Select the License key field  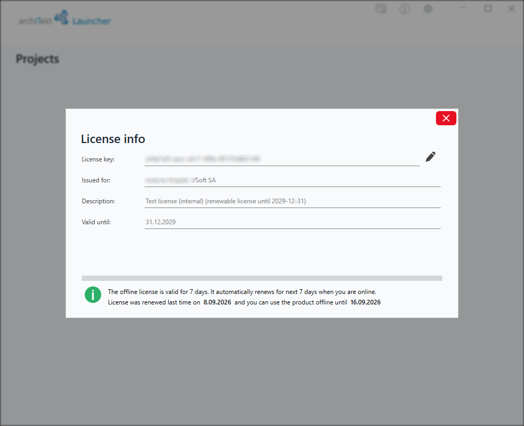tap(282, 159)
